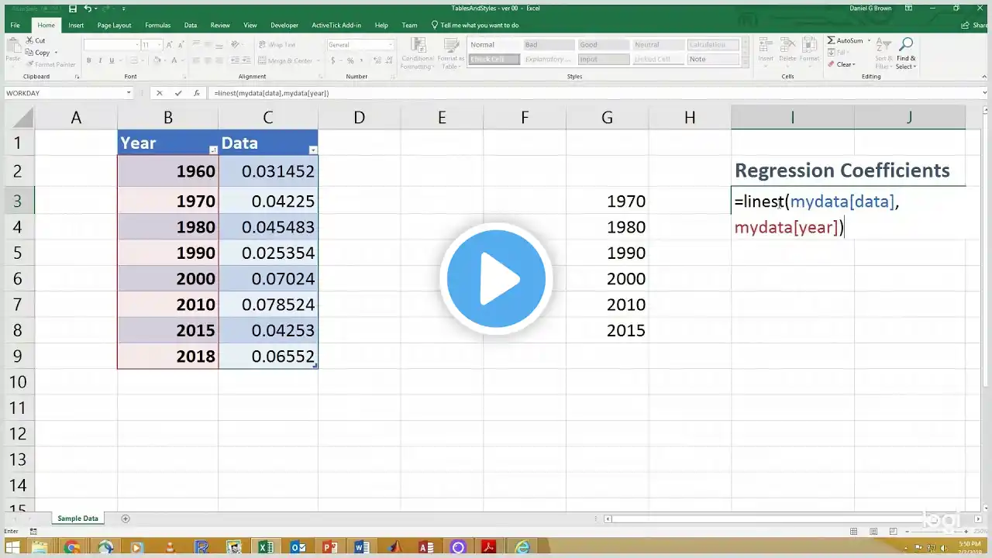992x558 pixels.
Task: Click the Clear eraser button
Action: pos(840,64)
